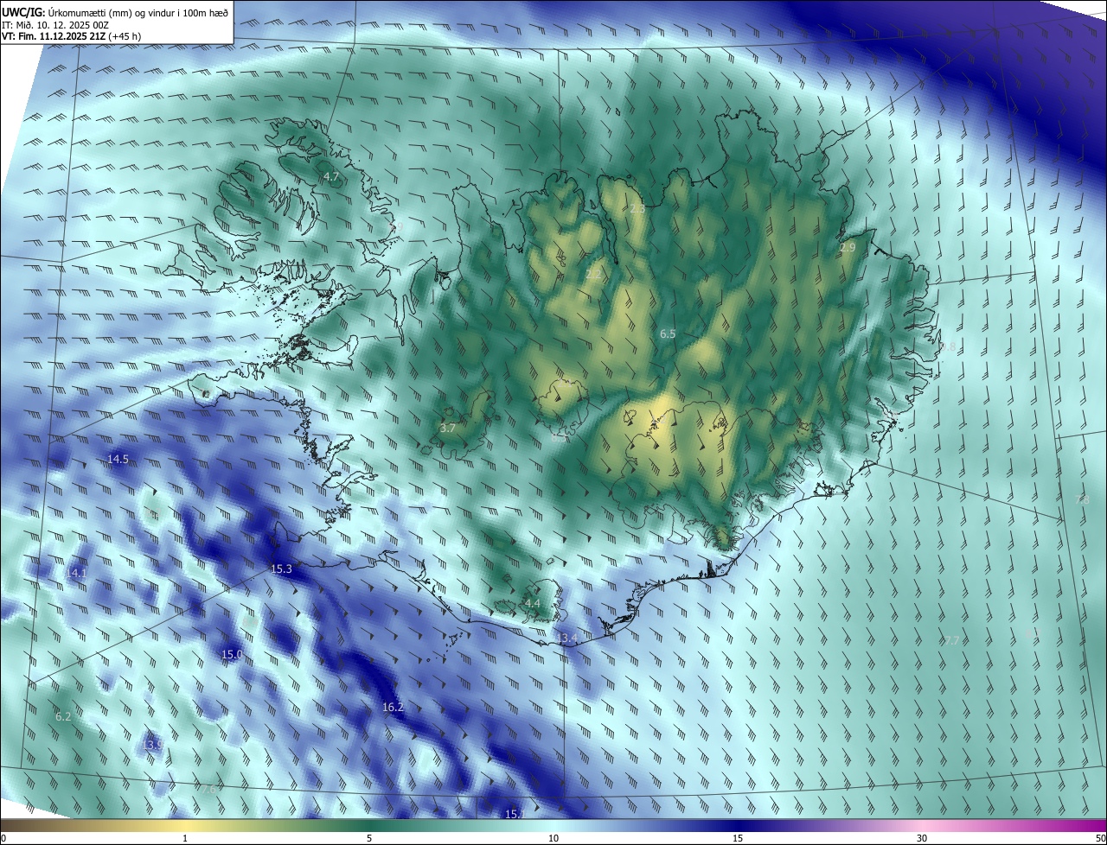The height and width of the screenshot is (845, 1107).
Task: Click the 4.7 value in the Westfjords
Action: pyautogui.click(x=331, y=177)
